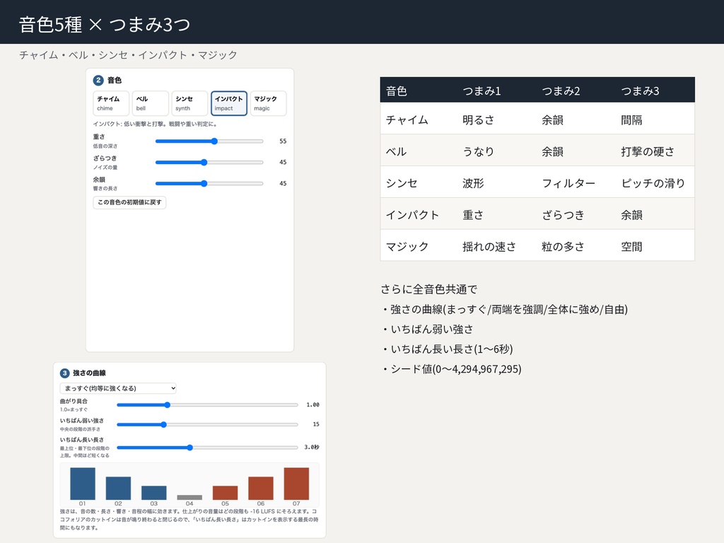Choose the シンセ (synth) tone tab
The height and width of the screenshot is (543, 724).
[x=189, y=103]
